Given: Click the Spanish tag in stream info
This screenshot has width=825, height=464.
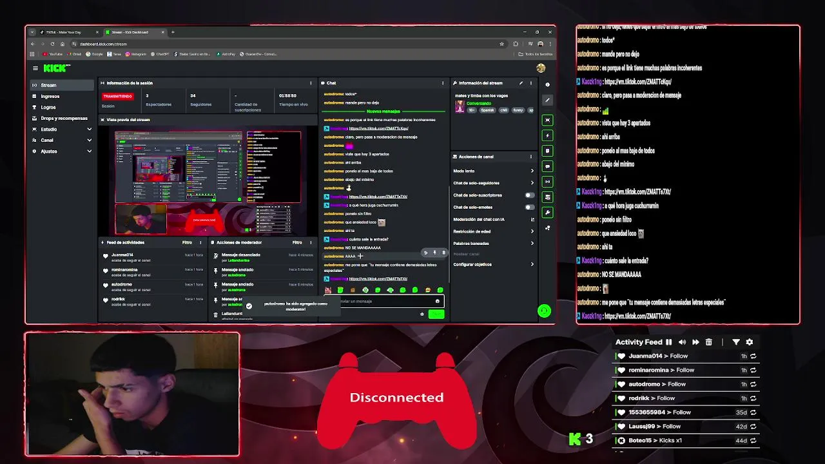Looking at the screenshot, I should tap(487, 110).
